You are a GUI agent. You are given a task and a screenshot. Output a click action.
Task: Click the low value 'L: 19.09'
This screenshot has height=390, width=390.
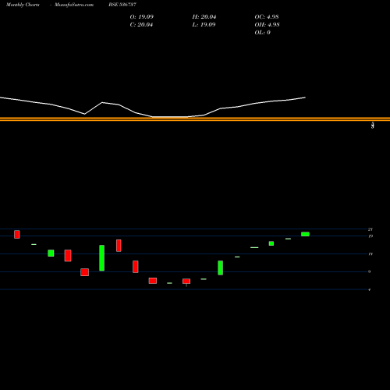pyautogui.click(x=204, y=25)
